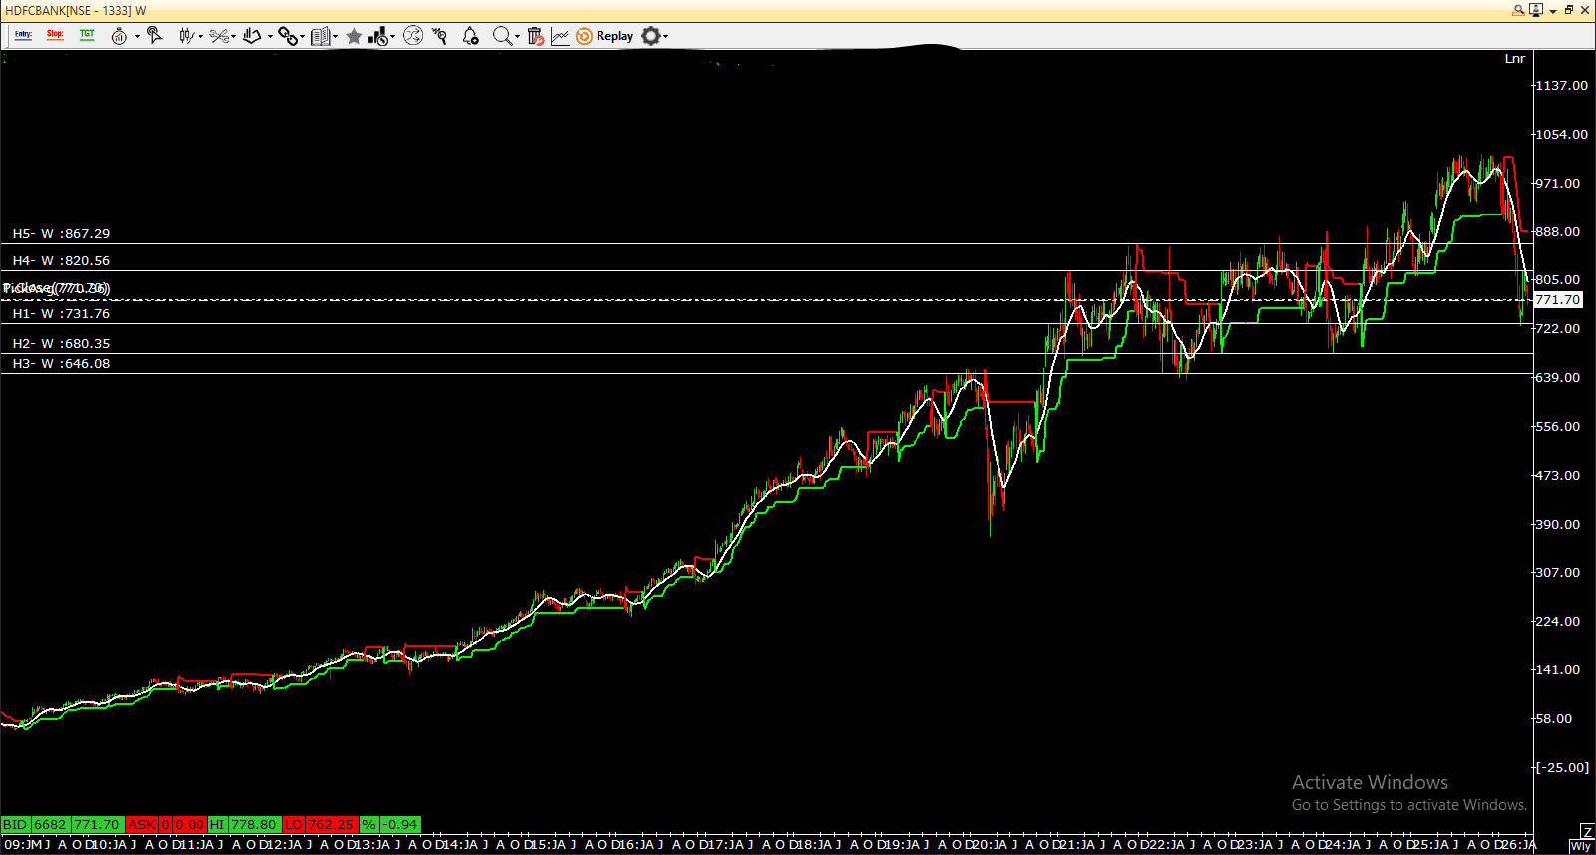This screenshot has width=1596, height=855.
Task: Select the Stop loss marker tool
Action: 55,36
